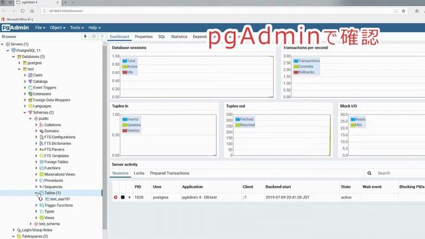Image resolution: width=425 pixels, height=239 pixels.
Task: Click the test_aaa101 table icon
Action: (x=47, y=199)
